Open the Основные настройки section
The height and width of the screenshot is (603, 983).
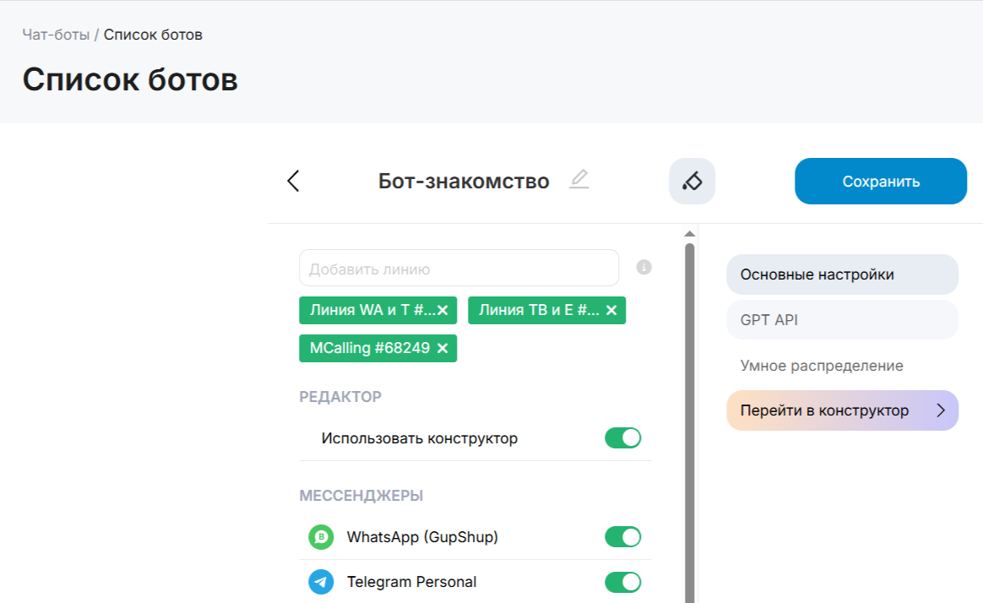tap(842, 274)
